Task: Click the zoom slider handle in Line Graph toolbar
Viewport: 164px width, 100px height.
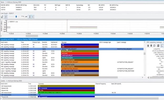Action: (16, 17)
